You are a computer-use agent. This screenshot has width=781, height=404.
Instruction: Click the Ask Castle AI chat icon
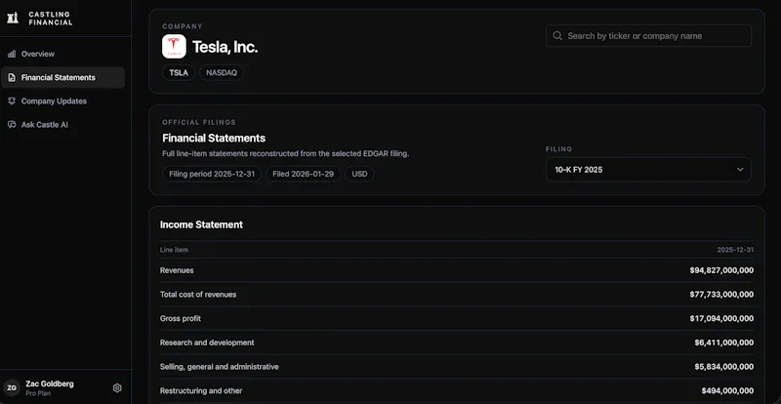[x=12, y=125]
